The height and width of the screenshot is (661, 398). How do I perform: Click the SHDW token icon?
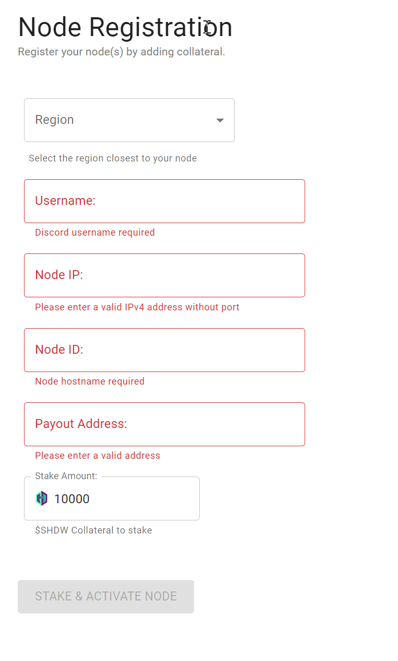42,498
